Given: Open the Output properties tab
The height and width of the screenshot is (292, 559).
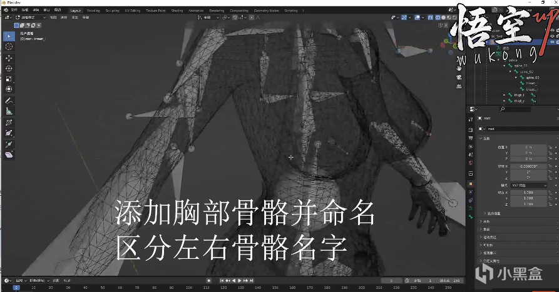Looking at the screenshot, I should (471, 138).
